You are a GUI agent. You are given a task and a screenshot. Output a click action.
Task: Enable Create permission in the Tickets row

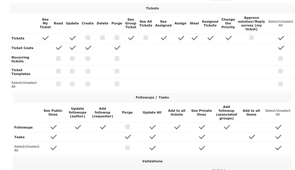88,38
